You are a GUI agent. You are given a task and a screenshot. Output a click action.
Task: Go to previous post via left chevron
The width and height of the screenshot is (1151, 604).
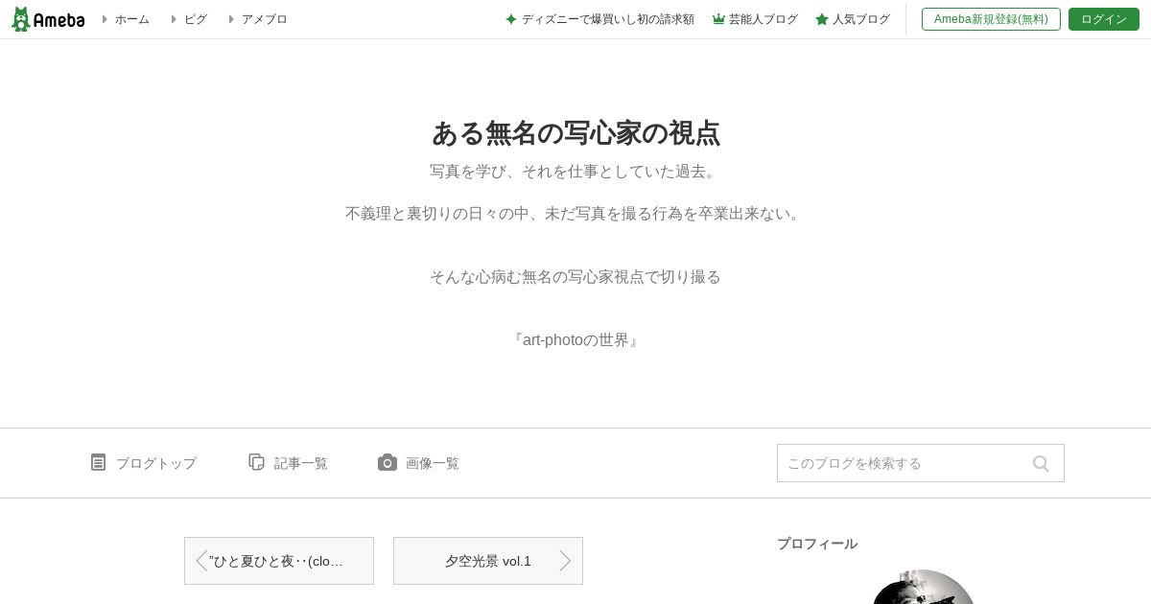(x=200, y=561)
